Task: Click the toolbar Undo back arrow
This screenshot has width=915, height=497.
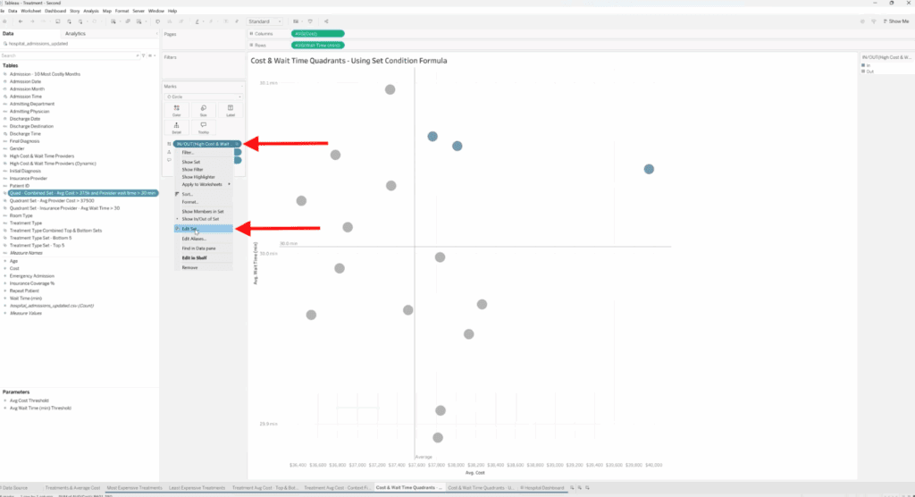Action: click(21, 21)
